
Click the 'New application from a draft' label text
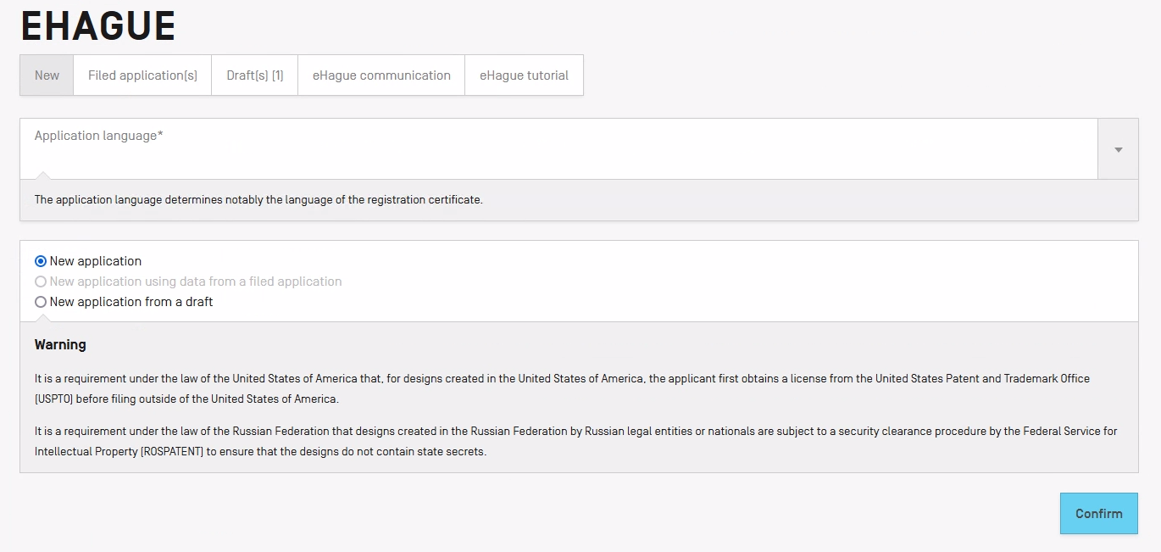(x=131, y=302)
